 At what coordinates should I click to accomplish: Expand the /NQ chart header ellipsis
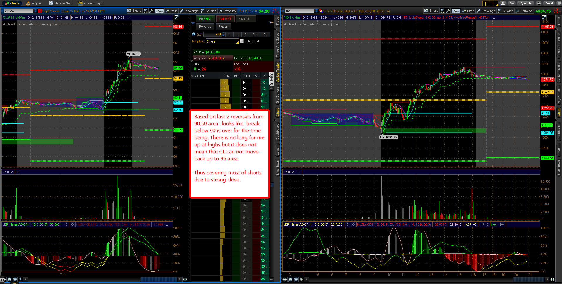pos(494,18)
